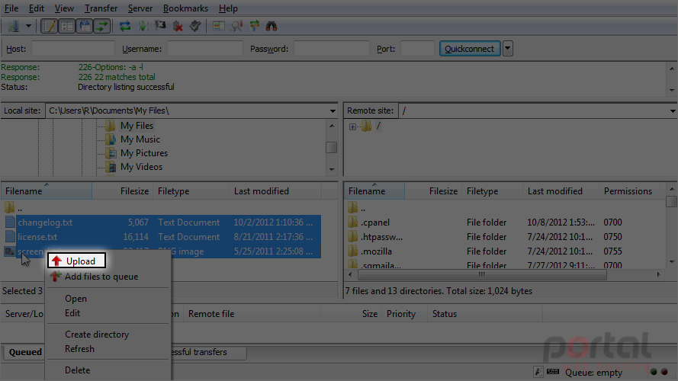The image size is (678, 381).
Task: Toggle the message log display
Action: tap(50, 27)
